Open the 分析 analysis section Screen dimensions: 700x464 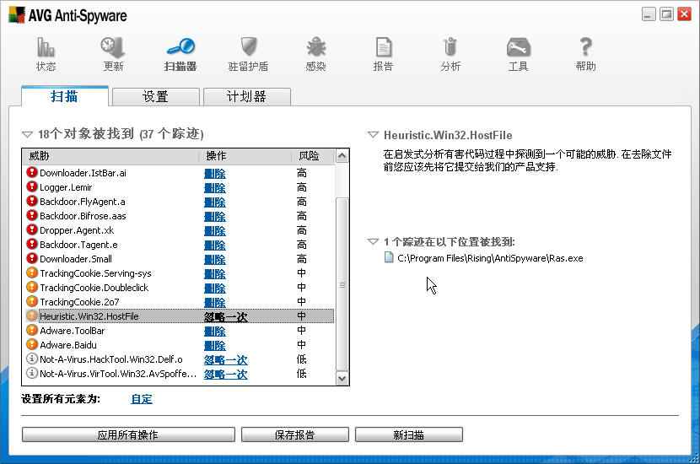point(450,55)
